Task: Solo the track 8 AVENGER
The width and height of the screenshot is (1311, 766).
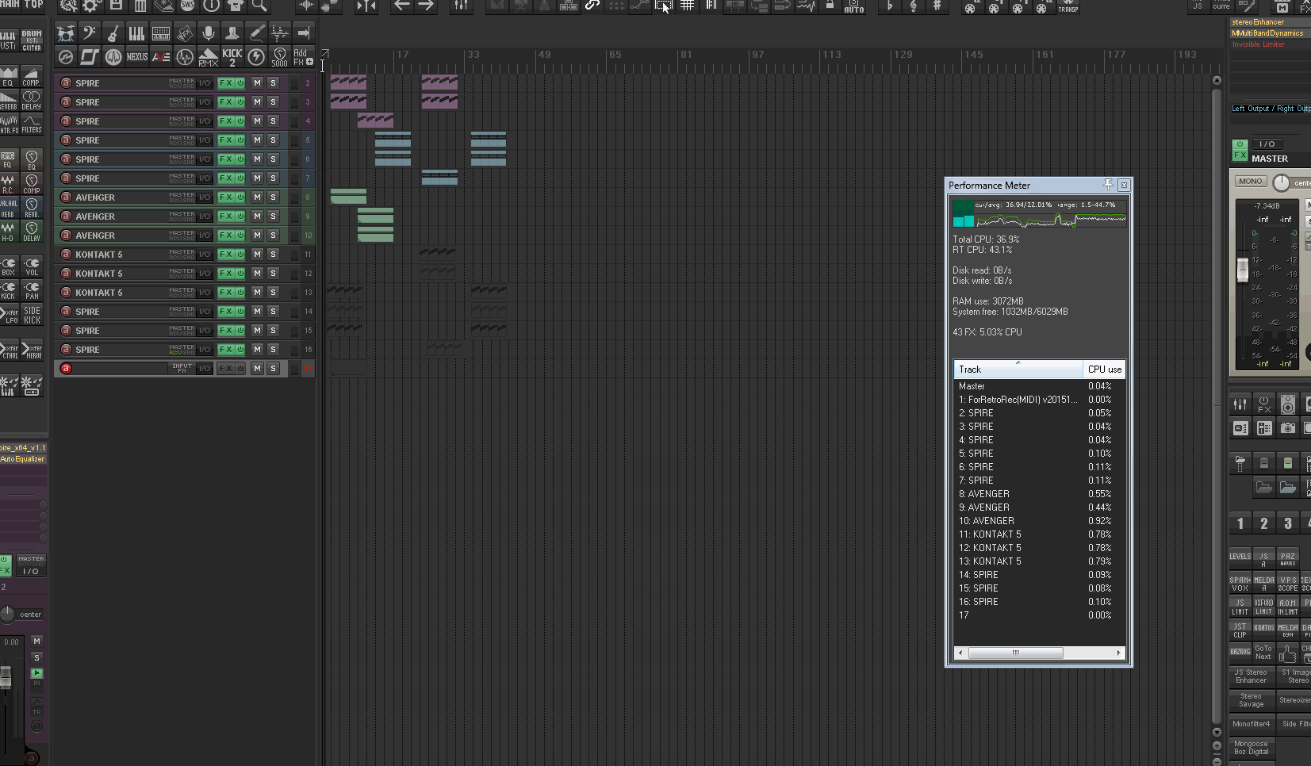Action: click(x=273, y=197)
